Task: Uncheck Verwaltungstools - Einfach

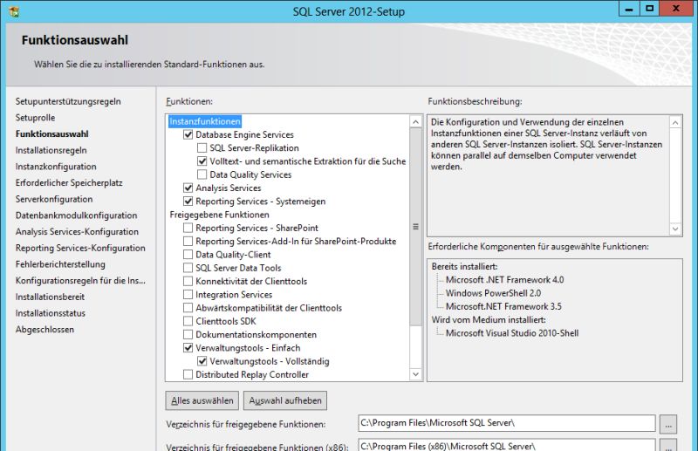Action: pos(188,348)
